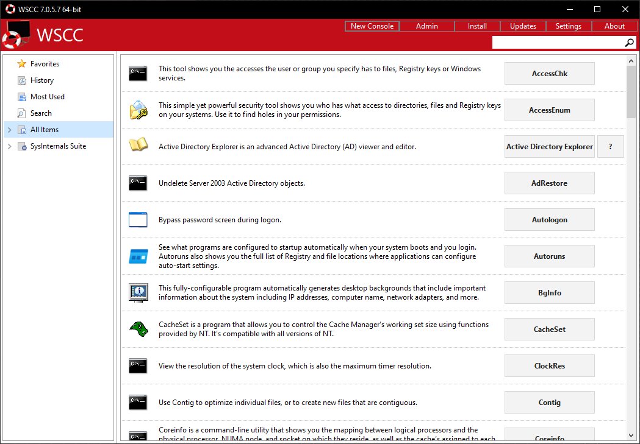Click the Most Used icon in sidebar
This screenshot has width=640, height=444.
[21, 97]
